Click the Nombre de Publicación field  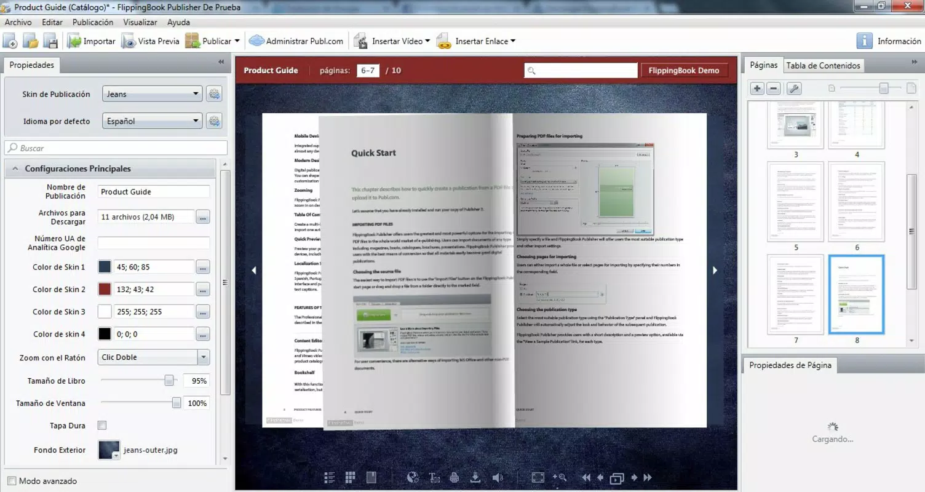click(154, 192)
